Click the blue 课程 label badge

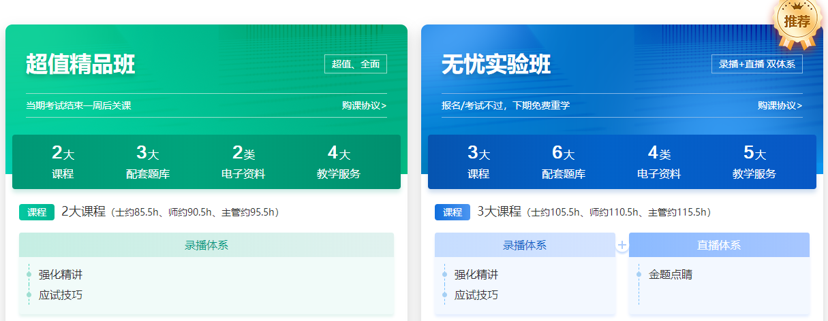[452, 212]
